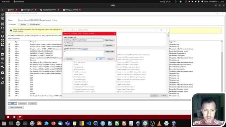
Task: Open LibreOffice Impress from the dock
Action: [124, 123]
